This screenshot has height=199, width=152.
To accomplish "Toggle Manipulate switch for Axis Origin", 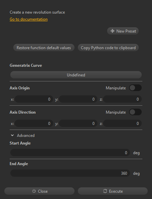I will [x=135, y=88].
